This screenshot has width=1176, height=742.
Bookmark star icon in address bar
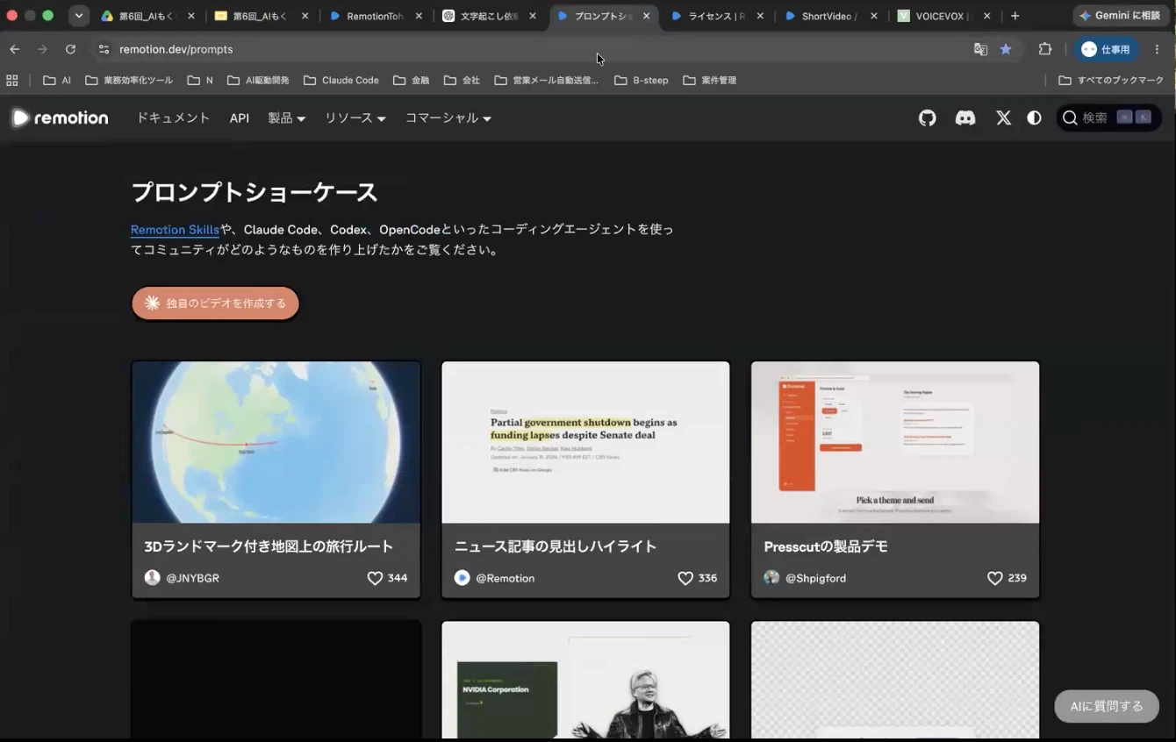[1006, 49]
